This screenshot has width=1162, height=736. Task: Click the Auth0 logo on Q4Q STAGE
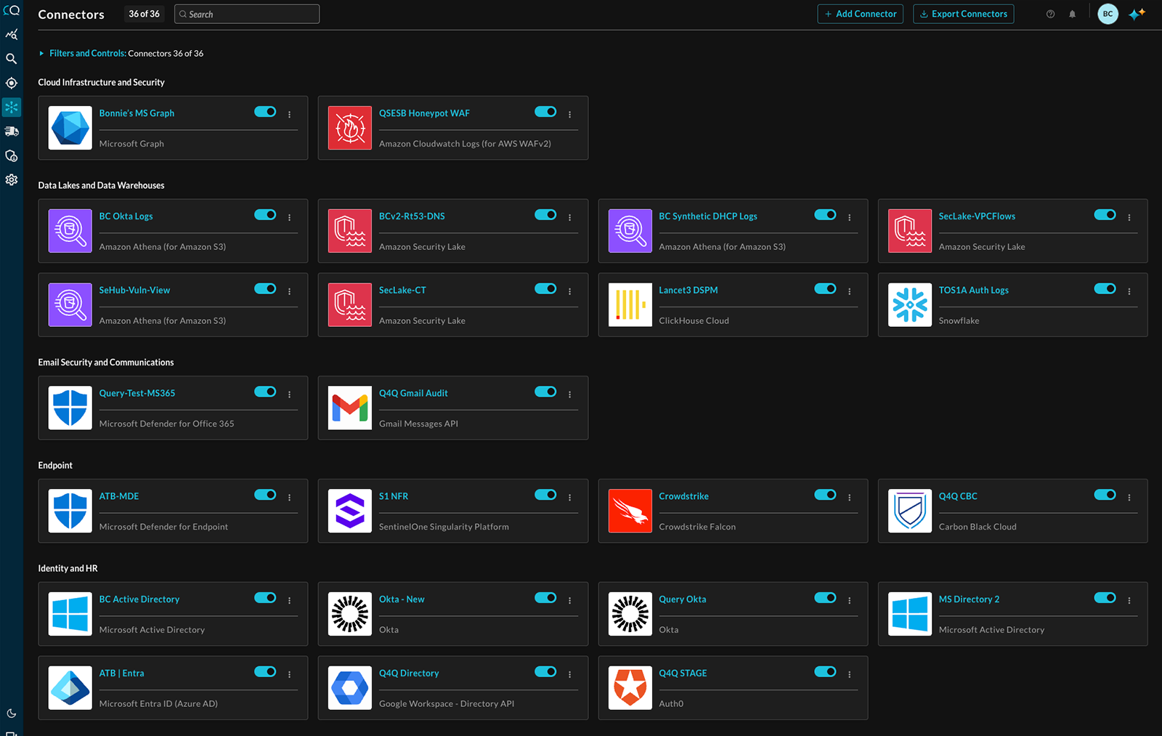tap(630, 687)
